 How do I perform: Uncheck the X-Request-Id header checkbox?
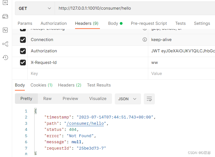pos(23,63)
